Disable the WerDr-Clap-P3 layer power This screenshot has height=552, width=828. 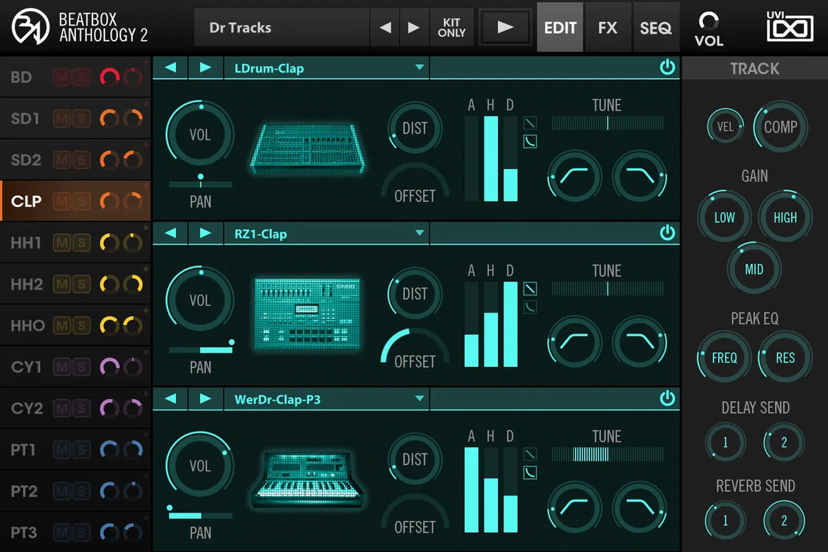tap(667, 399)
